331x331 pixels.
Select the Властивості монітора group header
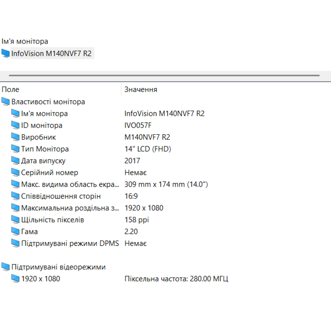(x=48, y=102)
